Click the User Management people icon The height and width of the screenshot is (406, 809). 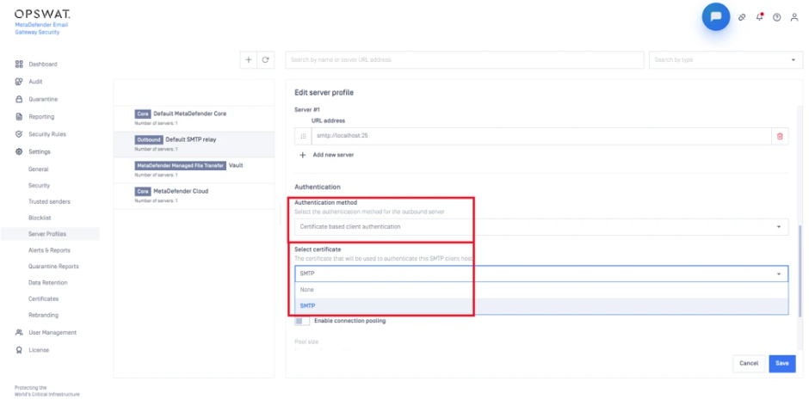click(19, 332)
